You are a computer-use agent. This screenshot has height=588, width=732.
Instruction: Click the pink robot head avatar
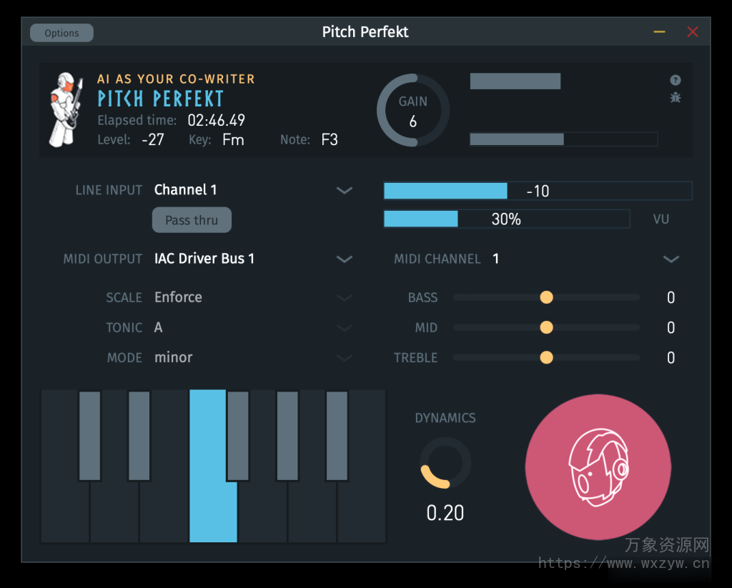[x=598, y=466]
